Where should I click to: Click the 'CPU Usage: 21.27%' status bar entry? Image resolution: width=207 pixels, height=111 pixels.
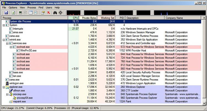point(13,108)
